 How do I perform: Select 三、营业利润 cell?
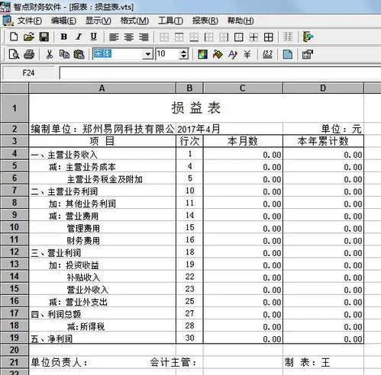click(x=102, y=252)
